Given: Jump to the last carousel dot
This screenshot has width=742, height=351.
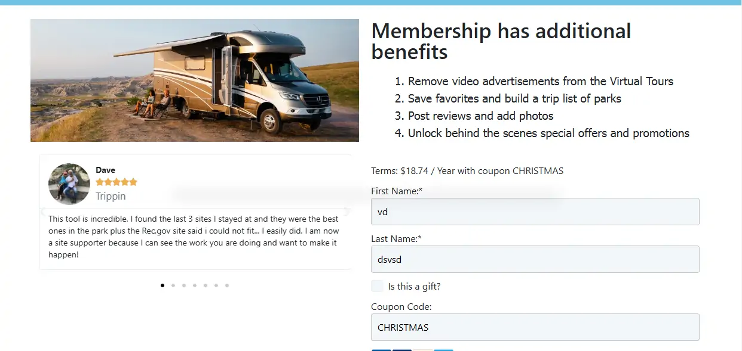Looking at the screenshot, I should click(227, 285).
